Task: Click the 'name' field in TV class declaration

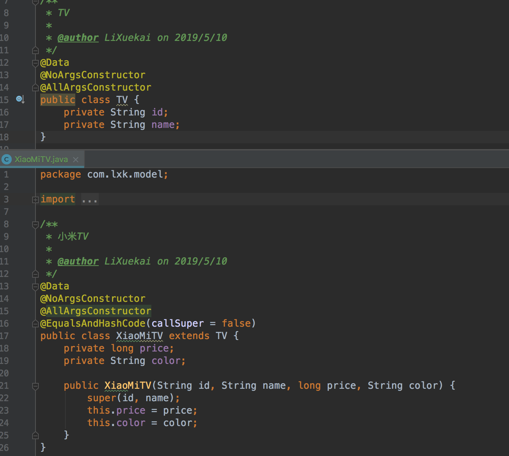Action: (x=163, y=125)
